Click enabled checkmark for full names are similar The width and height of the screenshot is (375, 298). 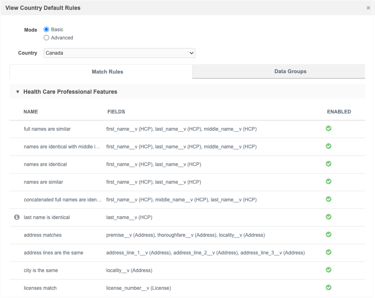coord(328,129)
